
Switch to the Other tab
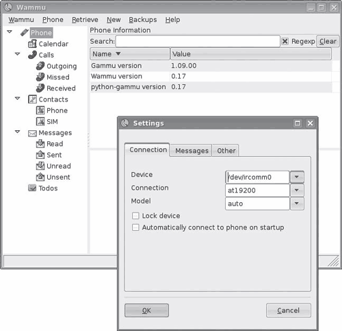click(x=226, y=151)
